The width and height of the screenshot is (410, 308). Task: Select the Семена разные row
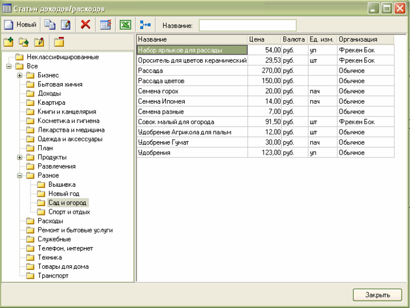pos(265,112)
